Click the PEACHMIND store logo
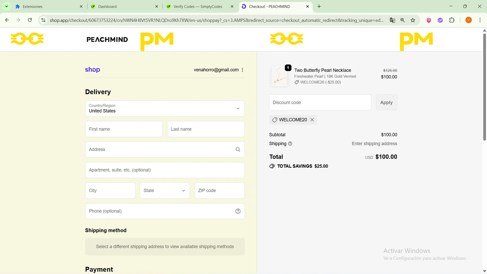 coord(107,40)
